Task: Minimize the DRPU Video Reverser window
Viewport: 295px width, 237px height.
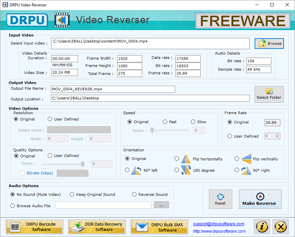Action: coord(257,5)
